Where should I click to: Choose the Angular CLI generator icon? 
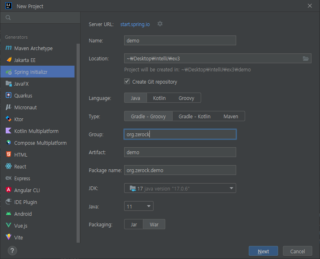(9, 190)
